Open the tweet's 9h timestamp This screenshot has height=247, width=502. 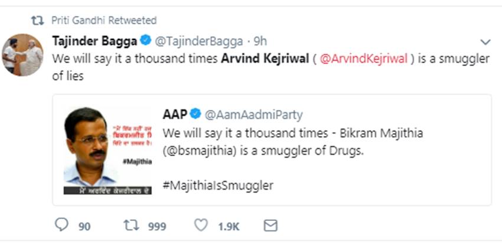click(x=260, y=41)
